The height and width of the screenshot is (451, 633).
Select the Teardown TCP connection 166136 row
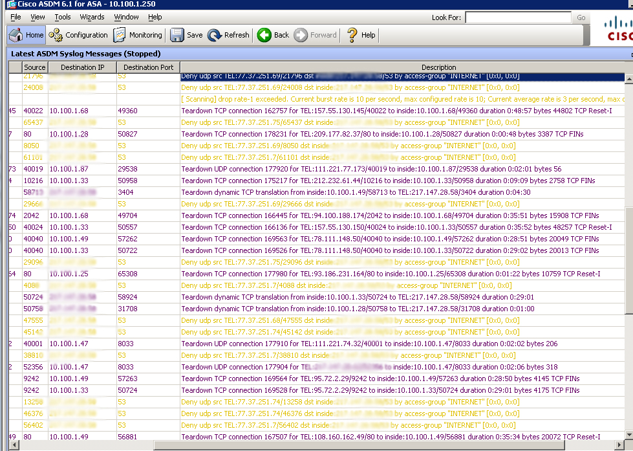click(317, 228)
